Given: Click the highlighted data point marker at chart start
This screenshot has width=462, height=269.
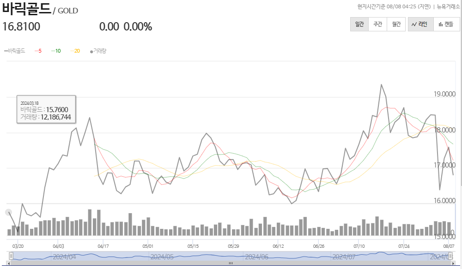Looking at the screenshot, I should point(8,212).
